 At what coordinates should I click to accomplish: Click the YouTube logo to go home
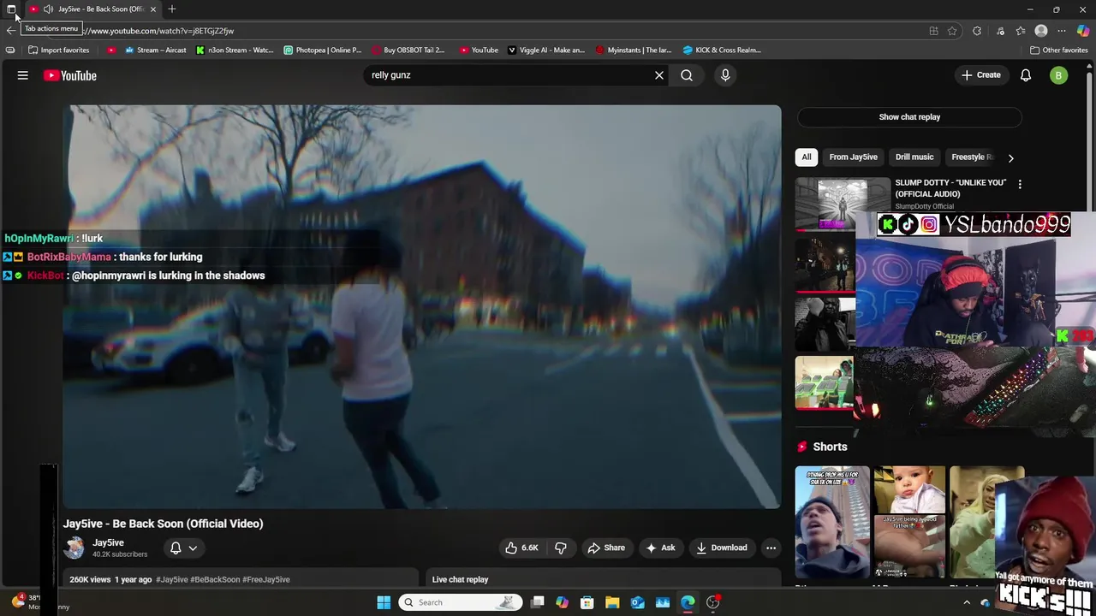tap(70, 75)
